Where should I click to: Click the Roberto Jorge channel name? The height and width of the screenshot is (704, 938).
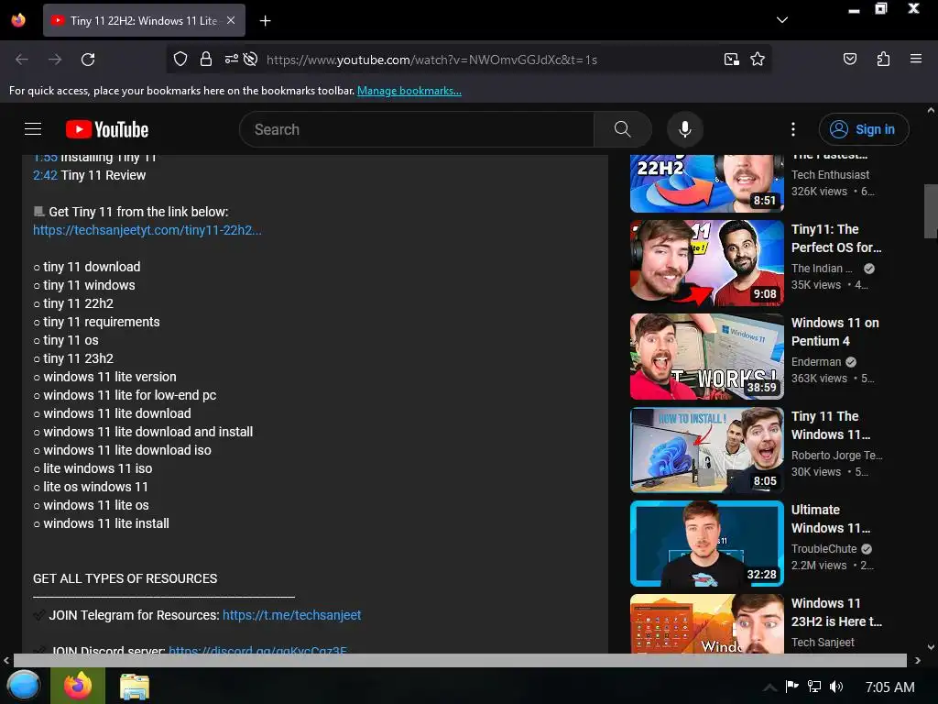pyautogui.click(x=837, y=455)
